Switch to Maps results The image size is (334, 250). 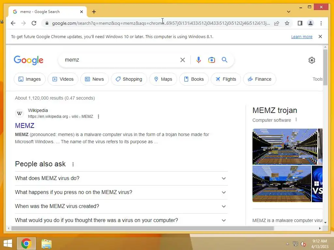(163, 79)
